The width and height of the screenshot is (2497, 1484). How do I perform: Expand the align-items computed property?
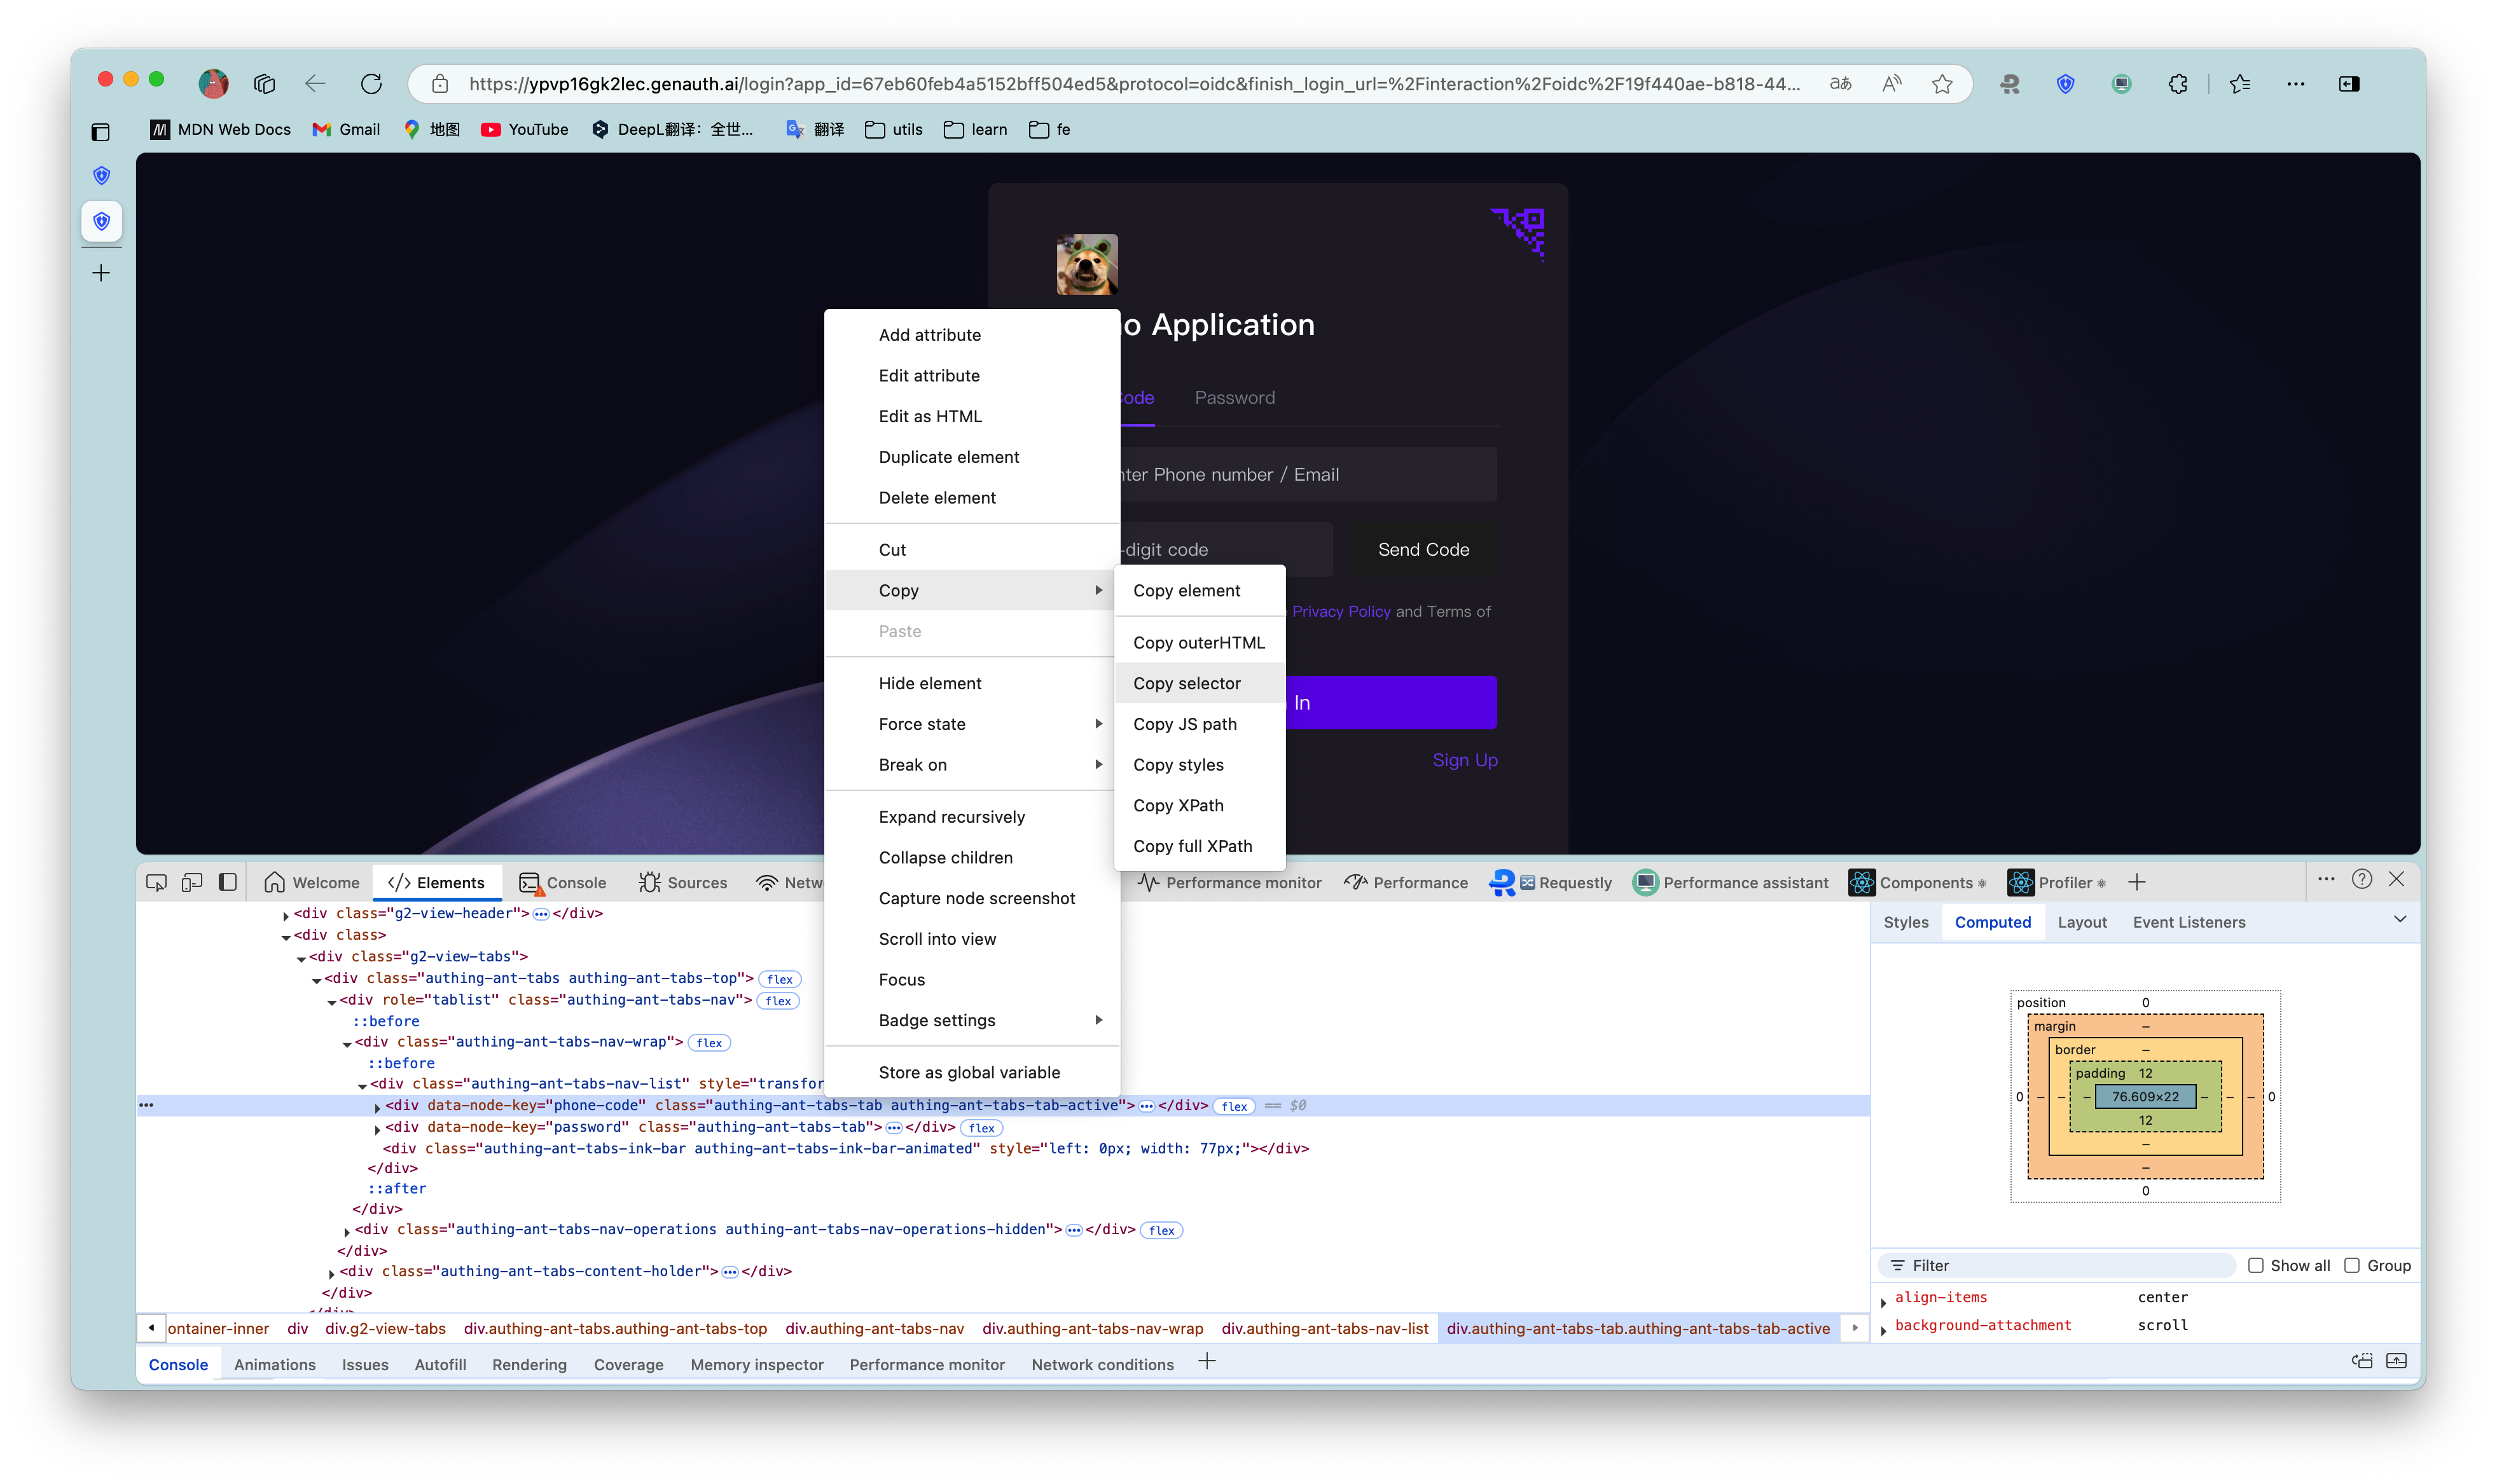tap(1884, 1300)
